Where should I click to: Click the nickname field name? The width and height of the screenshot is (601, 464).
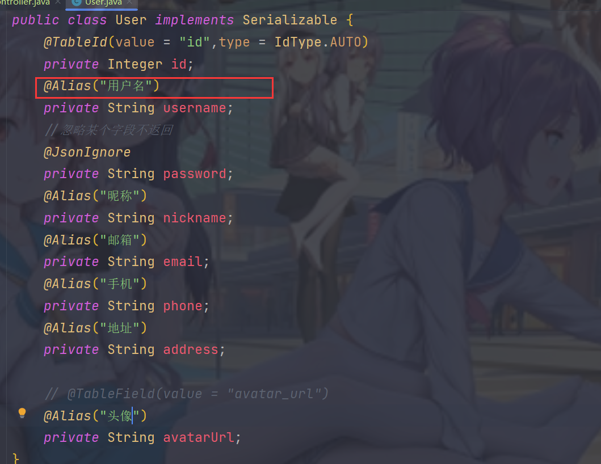click(x=194, y=218)
